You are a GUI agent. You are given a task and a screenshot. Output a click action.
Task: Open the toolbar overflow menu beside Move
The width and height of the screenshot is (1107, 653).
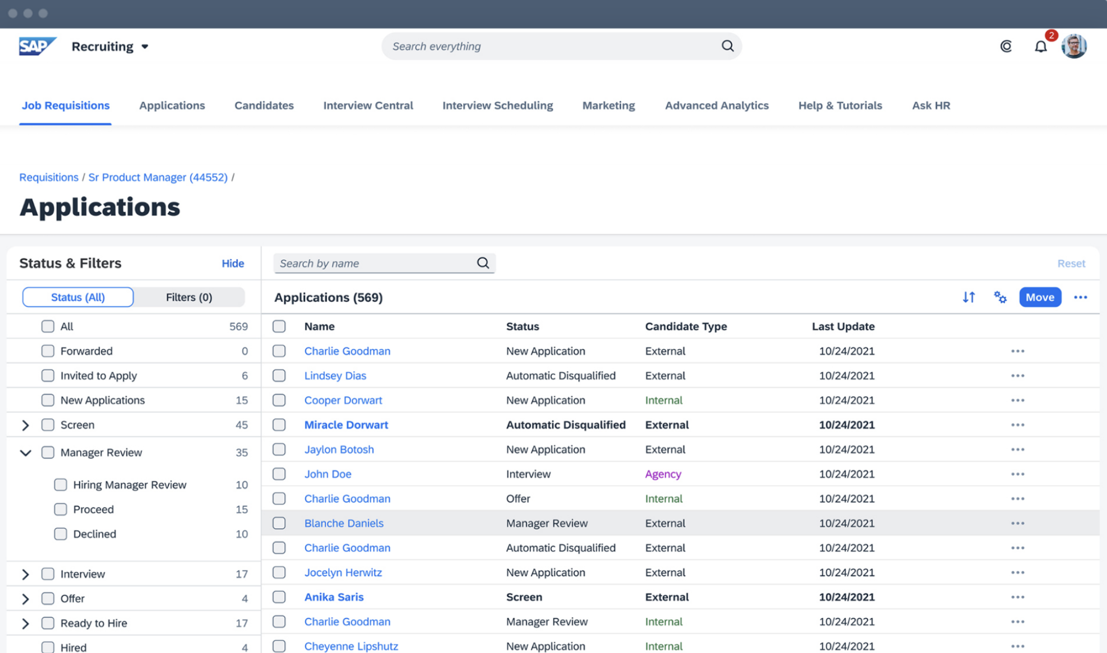tap(1080, 297)
